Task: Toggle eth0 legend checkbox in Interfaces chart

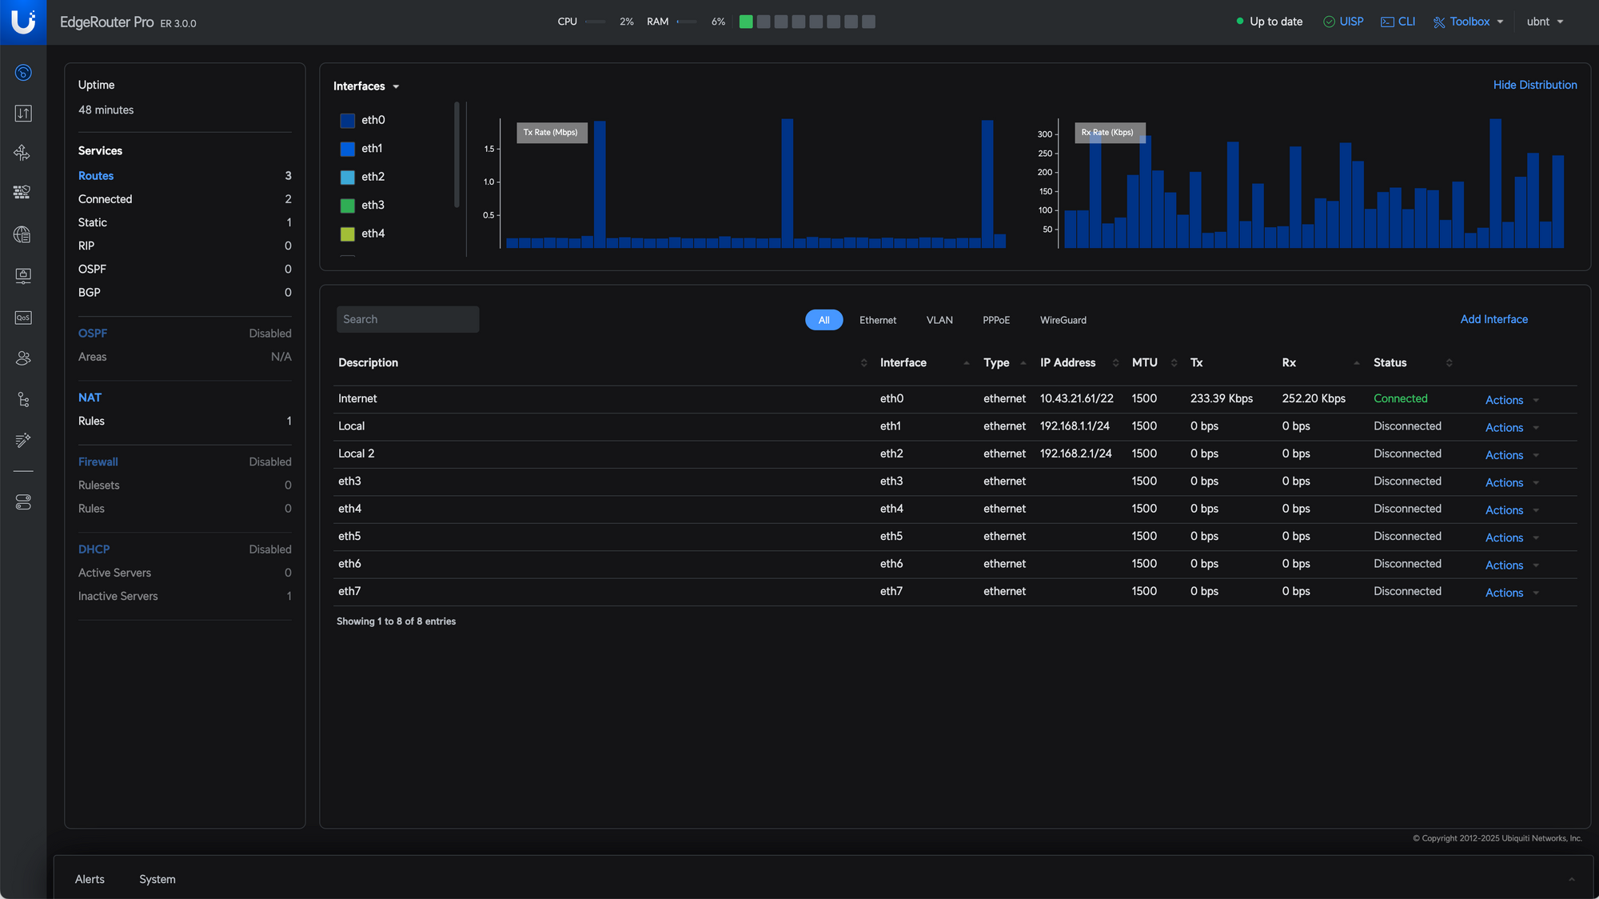Action: [x=347, y=121]
